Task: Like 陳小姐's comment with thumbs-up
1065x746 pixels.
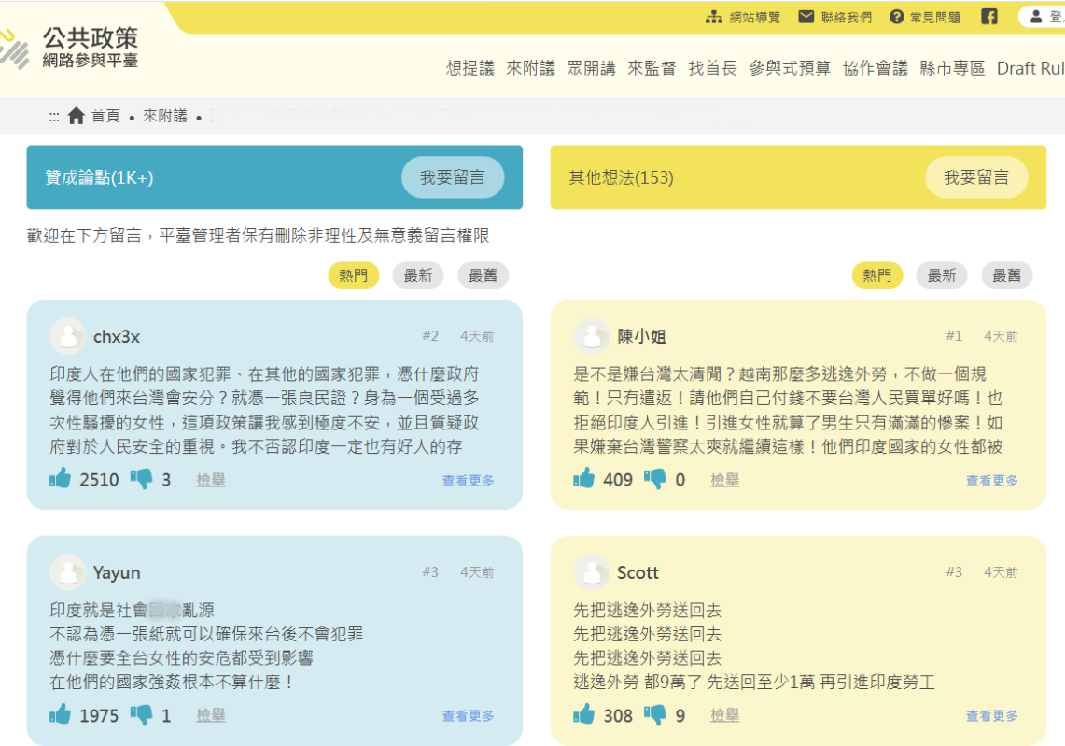Action: click(x=584, y=479)
